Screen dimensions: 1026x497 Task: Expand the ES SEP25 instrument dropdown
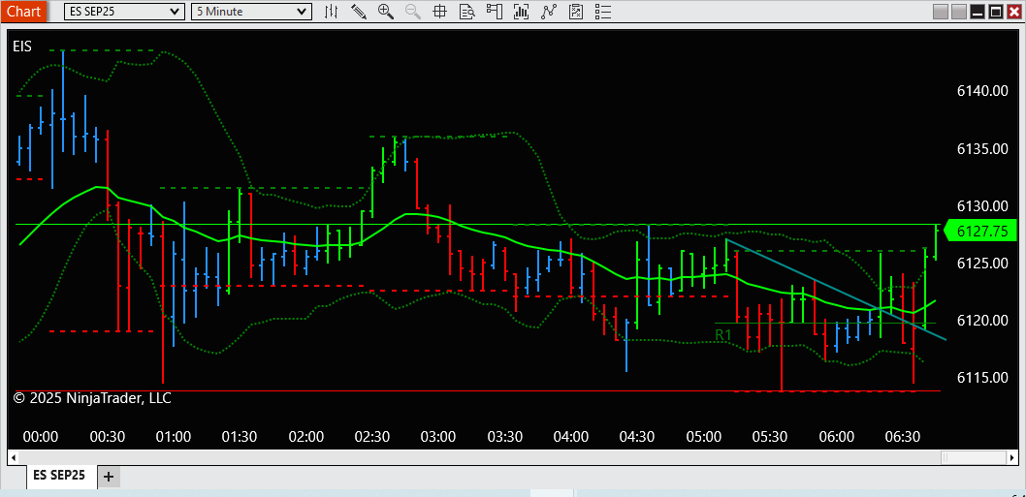124,11
